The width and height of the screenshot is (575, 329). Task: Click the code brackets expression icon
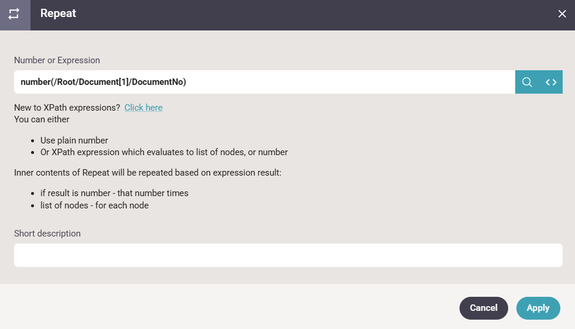(x=551, y=82)
